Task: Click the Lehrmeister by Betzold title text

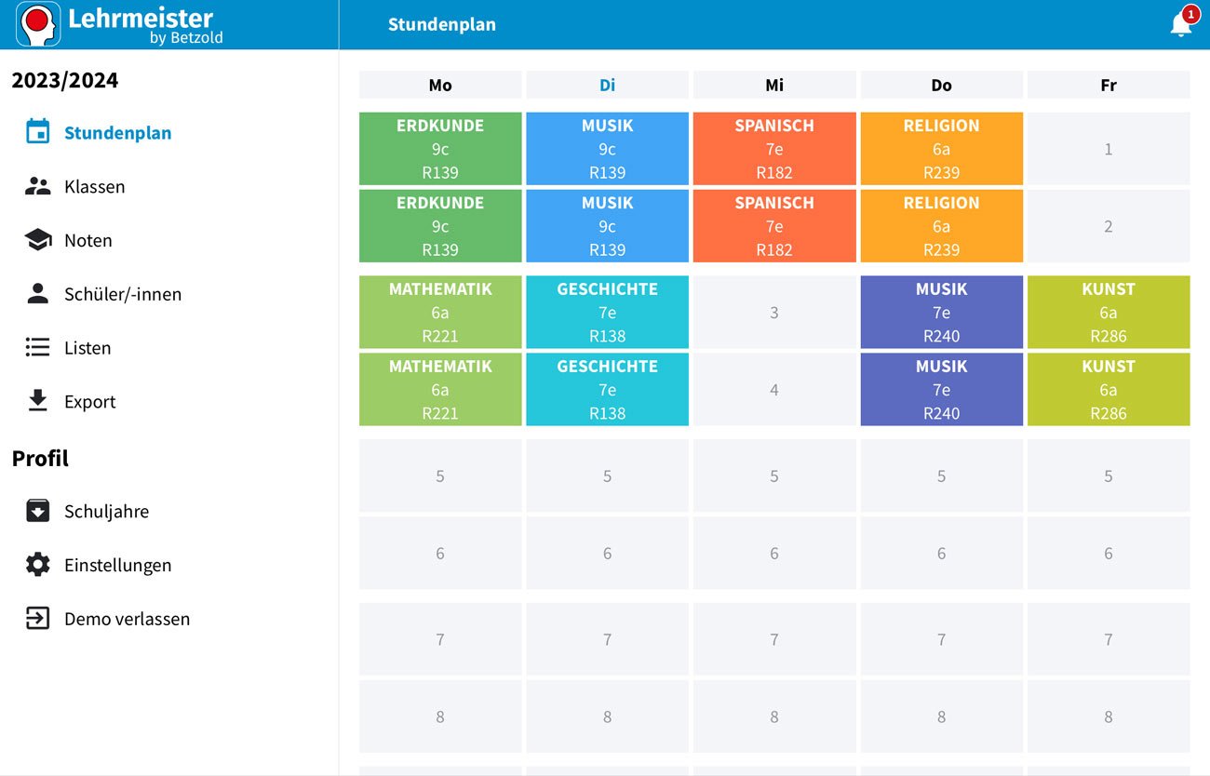Action: pos(145,25)
